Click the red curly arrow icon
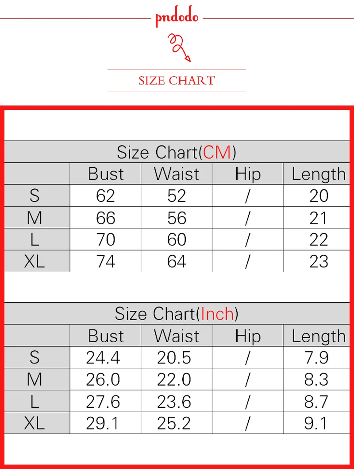354x469 pixels. click(x=179, y=47)
